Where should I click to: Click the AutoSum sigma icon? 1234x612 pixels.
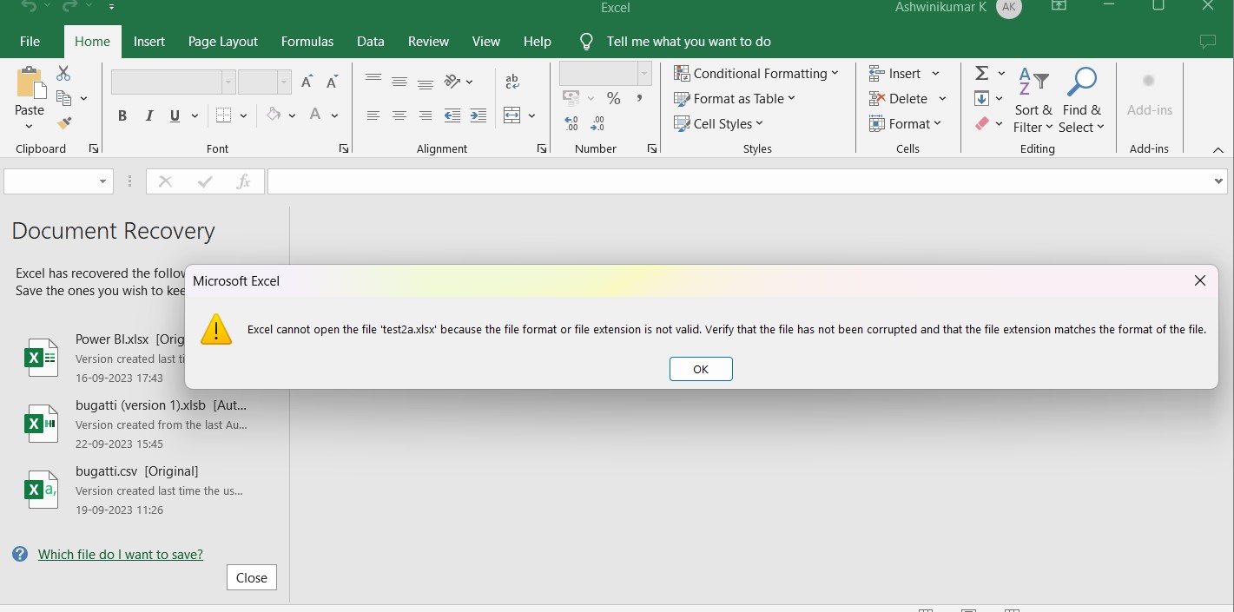[x=982, y=73]
